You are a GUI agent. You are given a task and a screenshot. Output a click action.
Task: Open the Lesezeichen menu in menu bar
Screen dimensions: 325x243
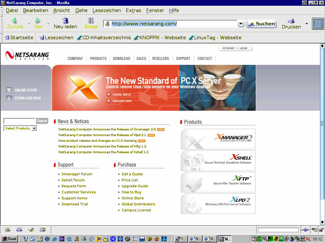tap(107, 10)
